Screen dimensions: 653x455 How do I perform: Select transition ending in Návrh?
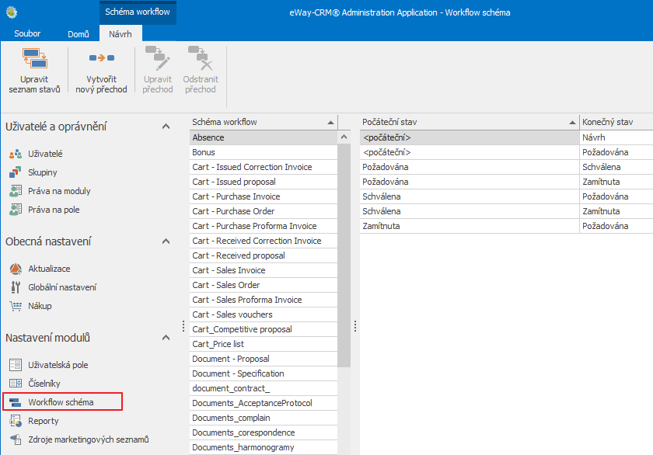pyautogui.click(x=506, y=137)
